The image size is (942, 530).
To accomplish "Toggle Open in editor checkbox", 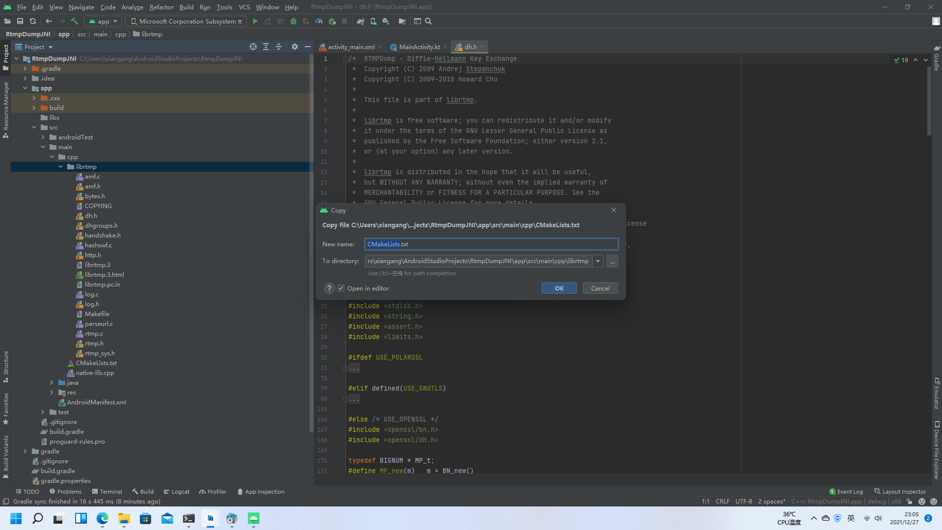I will 341,288.
